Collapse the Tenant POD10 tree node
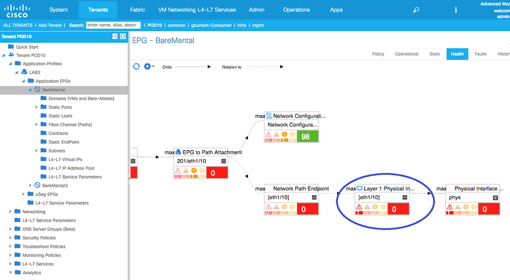The width and height of the screenshot is (510, 280). (4, 55)
